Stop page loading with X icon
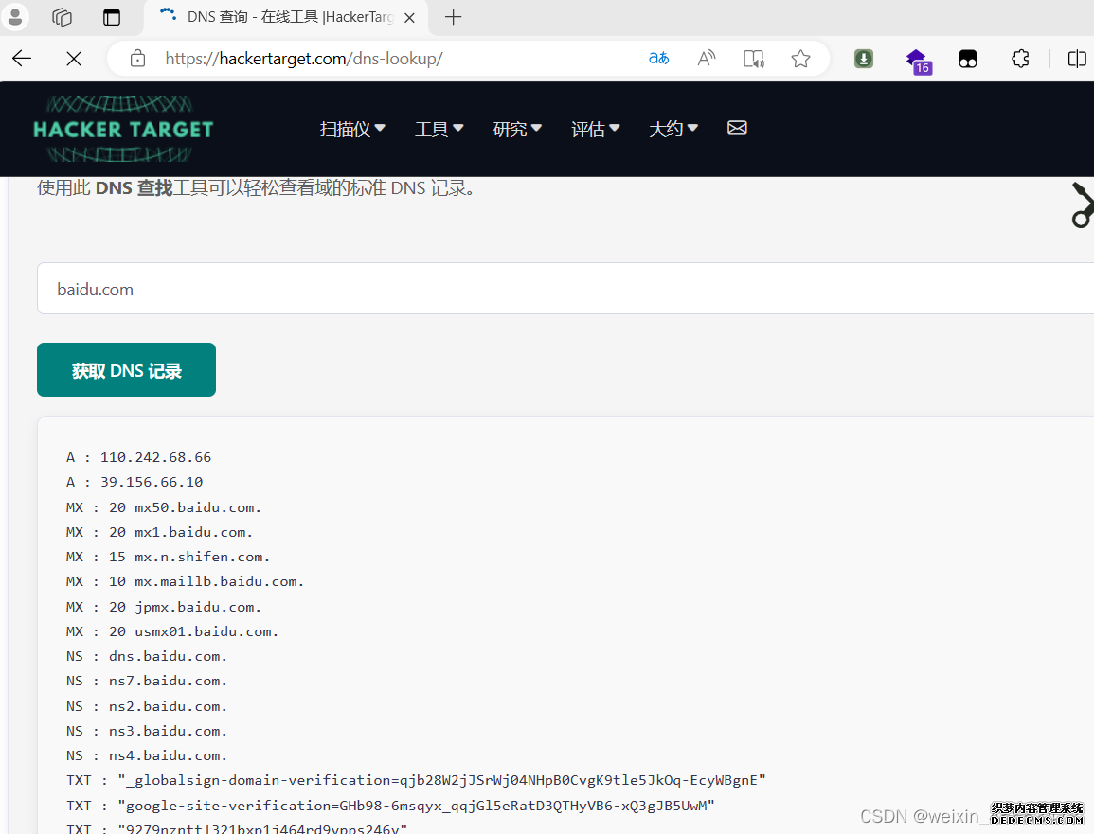The image size is (1094, 834). click(74, 59)
